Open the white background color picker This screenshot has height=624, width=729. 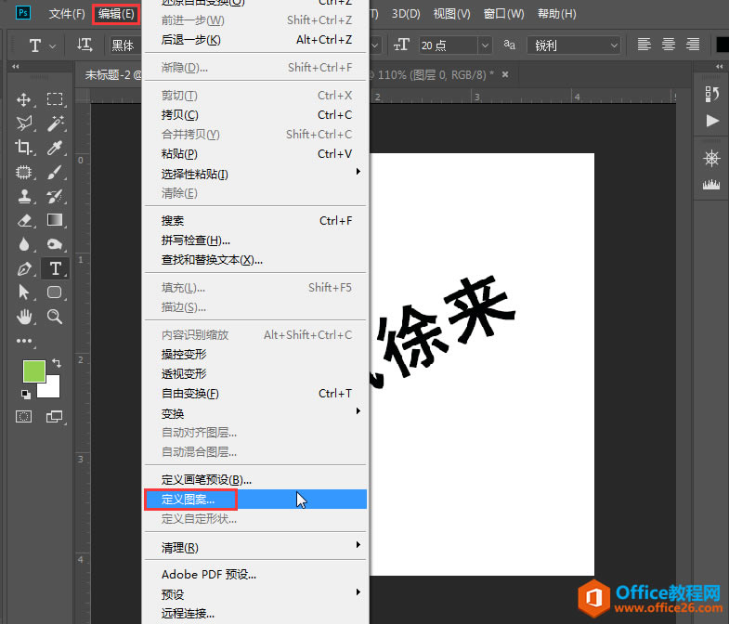point(51,390)
